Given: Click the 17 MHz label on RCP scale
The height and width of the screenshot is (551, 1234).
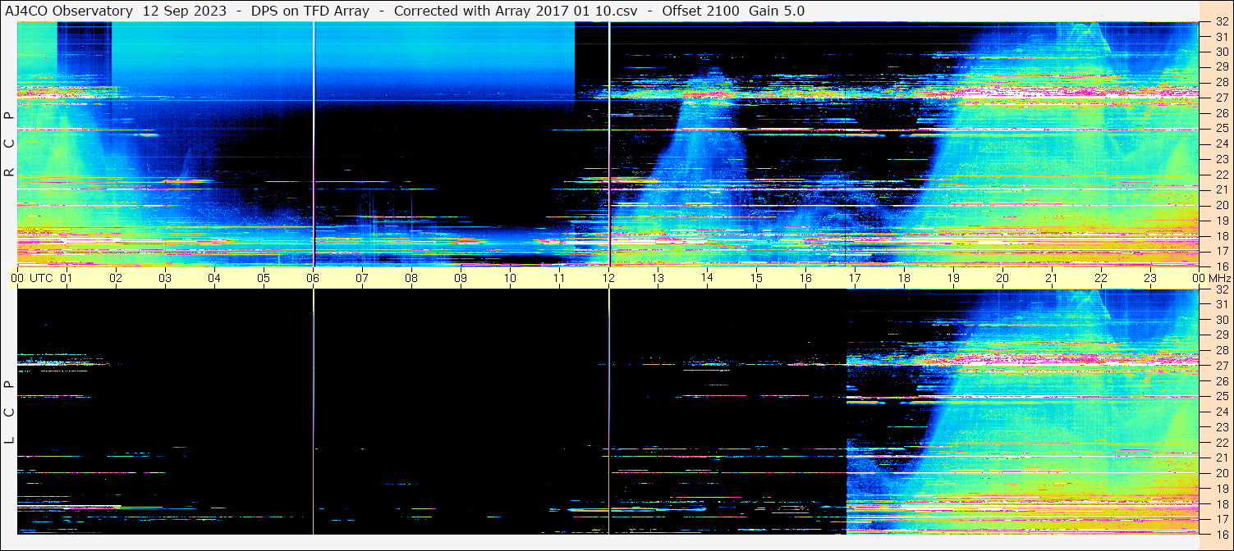Looking at the screenshot, I should 1221,251.
